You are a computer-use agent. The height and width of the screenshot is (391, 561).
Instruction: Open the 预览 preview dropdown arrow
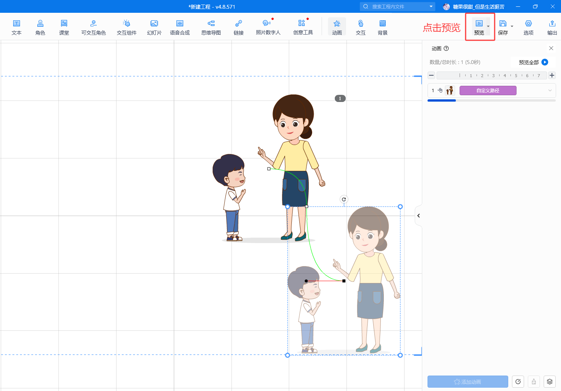[488, 26]
